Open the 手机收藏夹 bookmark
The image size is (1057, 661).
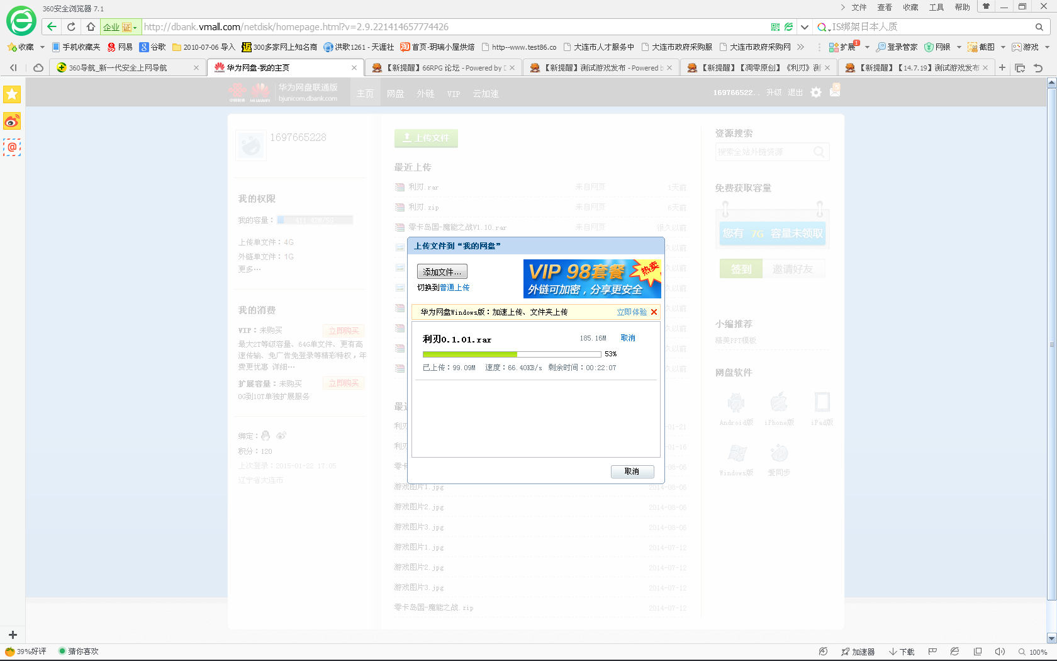coord(75,47)
